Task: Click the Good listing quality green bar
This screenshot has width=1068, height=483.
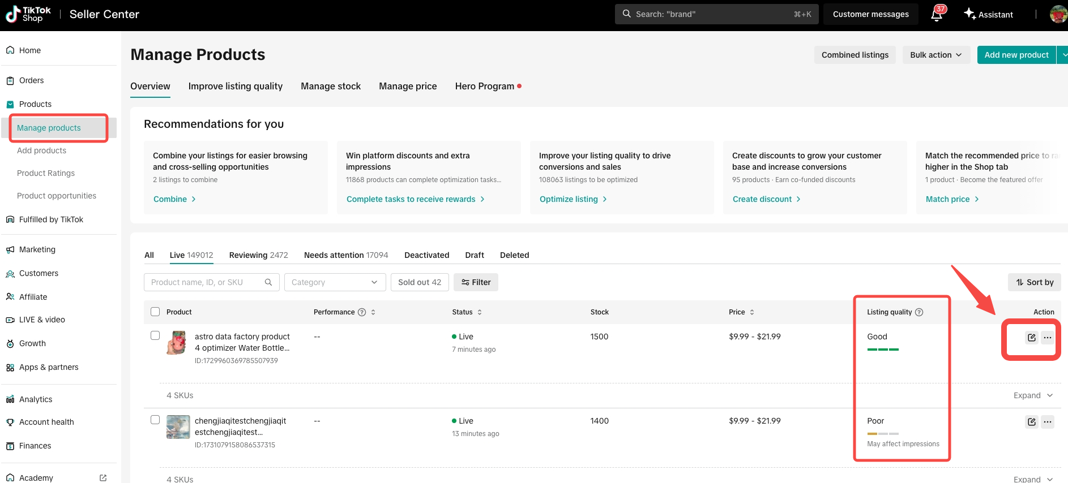Action: click(883, 350)
